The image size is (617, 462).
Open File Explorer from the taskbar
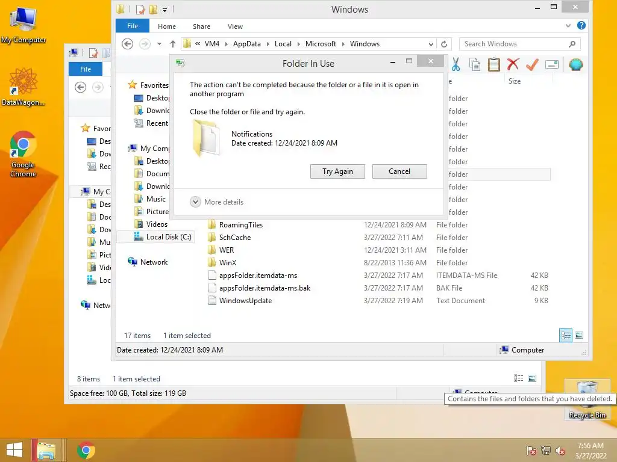(46, 450)
